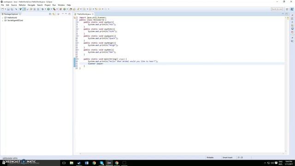295x166 pixels.
Task: Open the Package Explorer view menu
Action: (63, 14)
